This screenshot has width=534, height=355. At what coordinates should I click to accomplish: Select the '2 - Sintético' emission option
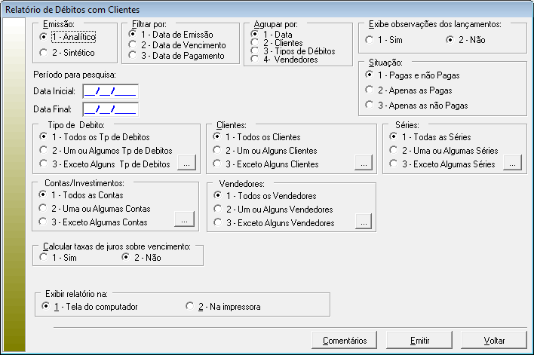(43, 52)
